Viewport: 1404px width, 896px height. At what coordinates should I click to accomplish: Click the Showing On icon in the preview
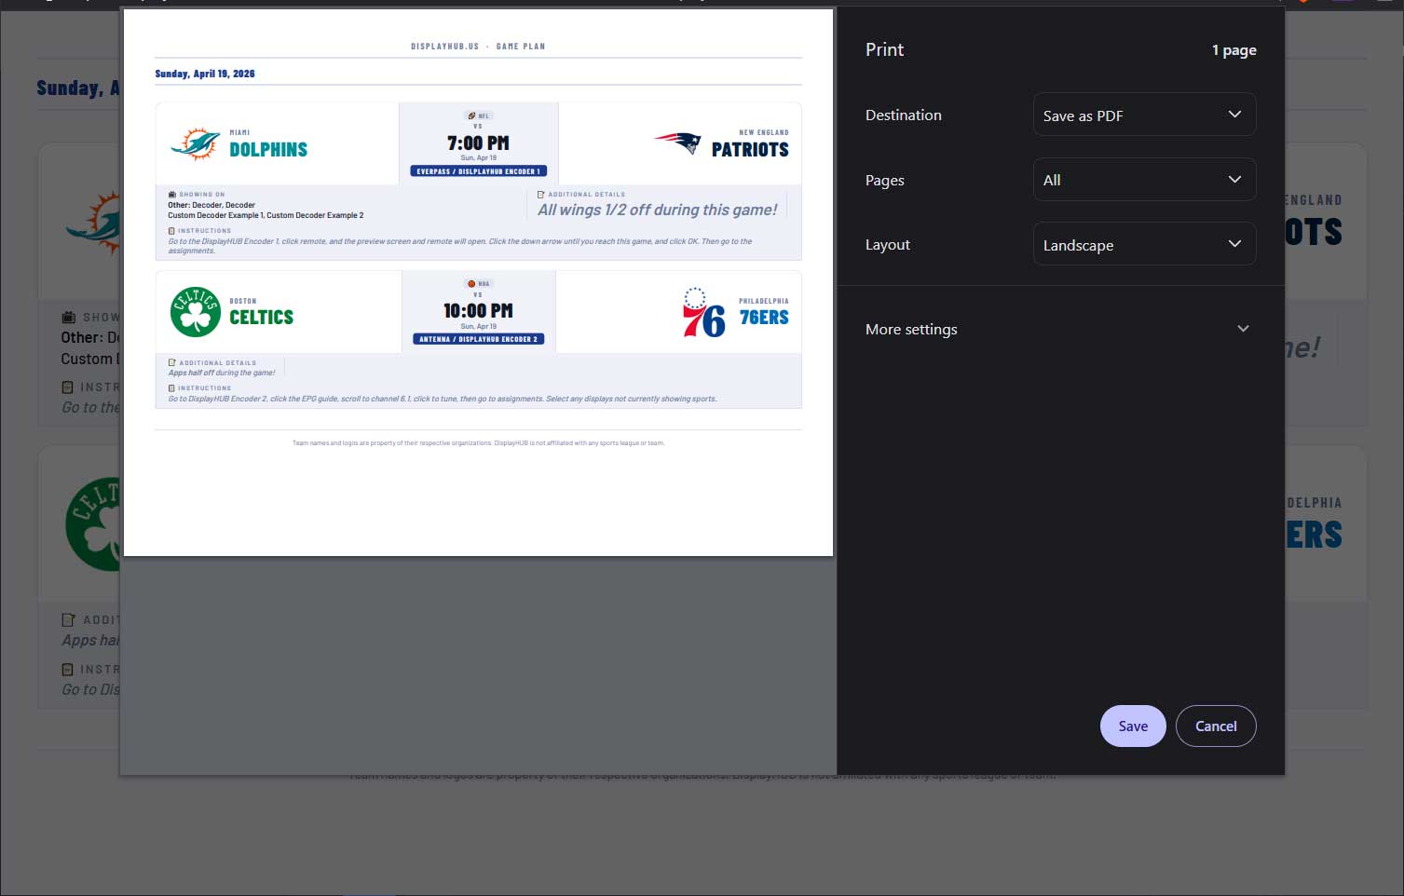point(171,195)
